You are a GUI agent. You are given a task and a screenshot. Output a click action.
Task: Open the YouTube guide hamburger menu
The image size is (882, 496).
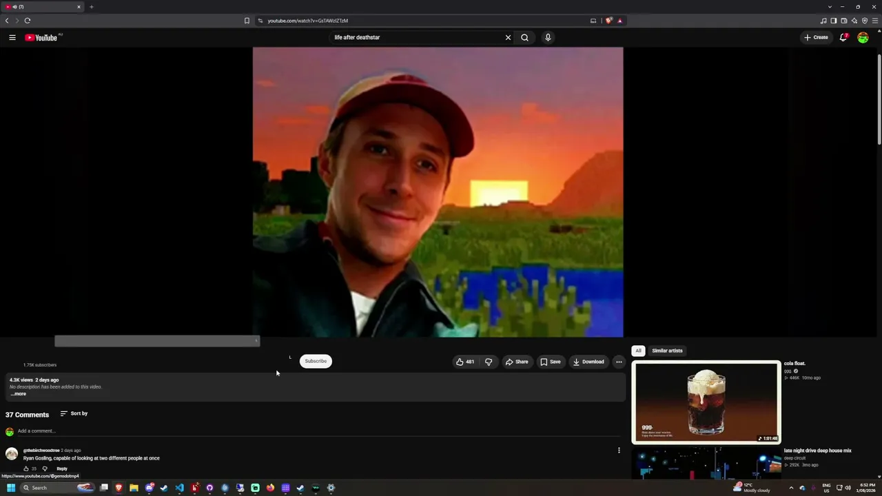tap(12, 37)
